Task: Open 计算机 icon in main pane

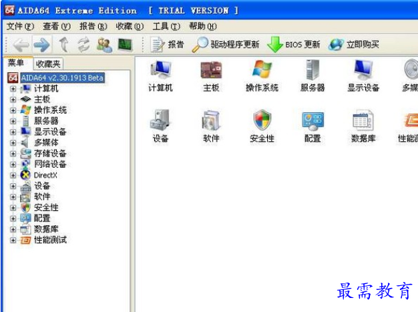Action: 160,76
